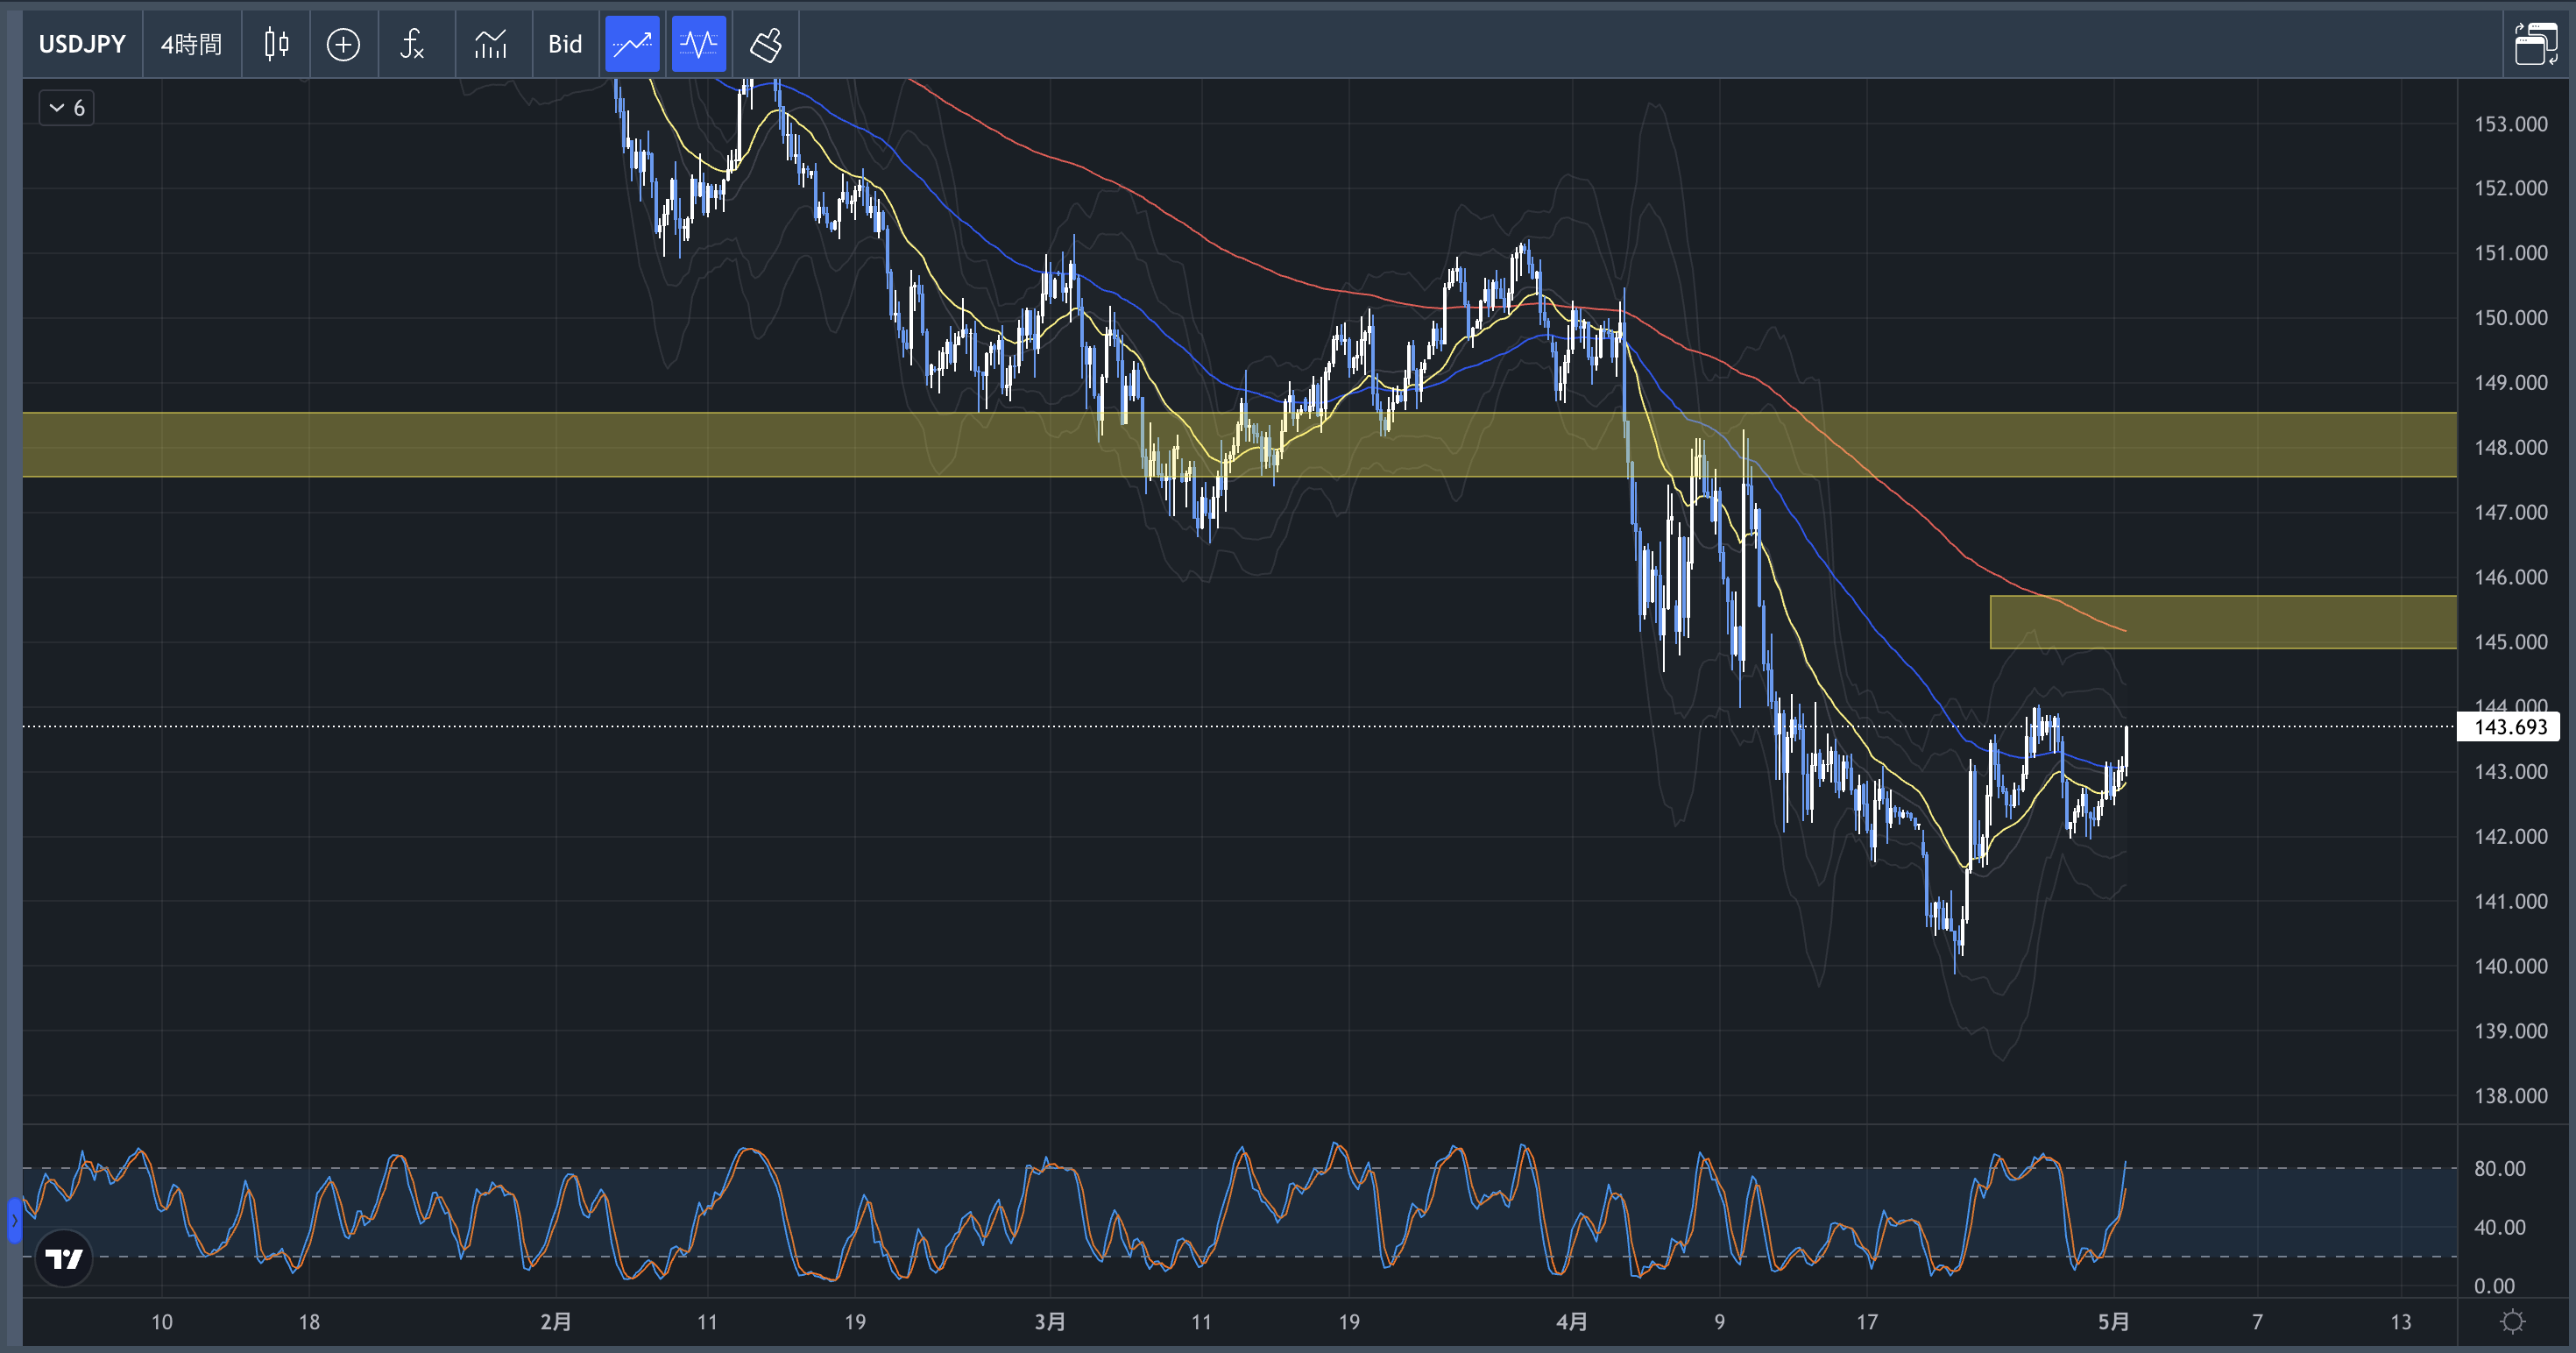Viewport: 2576px width, 1353px height.
Task: Click the TradingView logo badge
Action: pyautogui.click(x=64, y=1258)
